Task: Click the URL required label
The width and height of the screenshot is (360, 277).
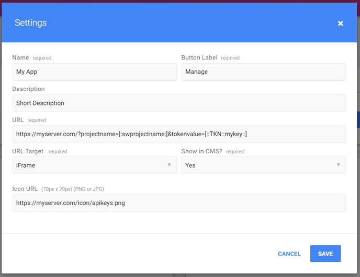Action: (x=29, y=120)
